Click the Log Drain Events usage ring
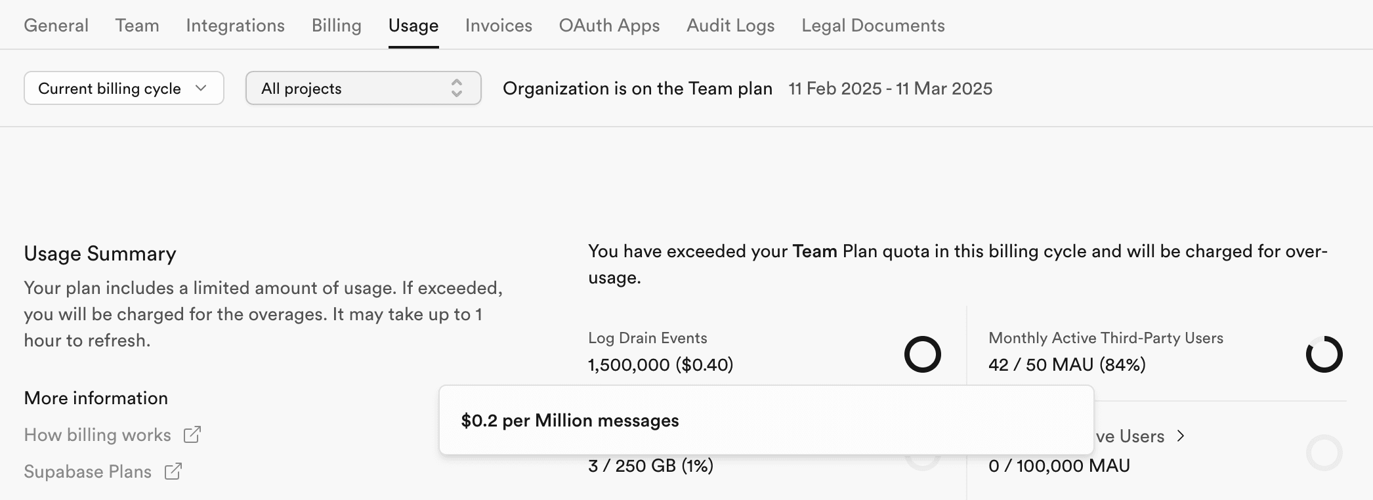Viewport: 1373px width, 500px height. point(922,354)
